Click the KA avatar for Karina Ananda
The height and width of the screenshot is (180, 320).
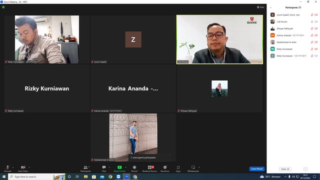272,35
